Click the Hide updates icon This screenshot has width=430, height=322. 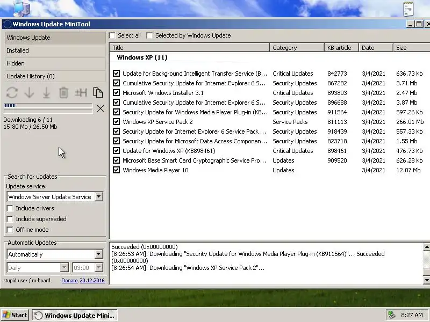[x=81, y=93]
